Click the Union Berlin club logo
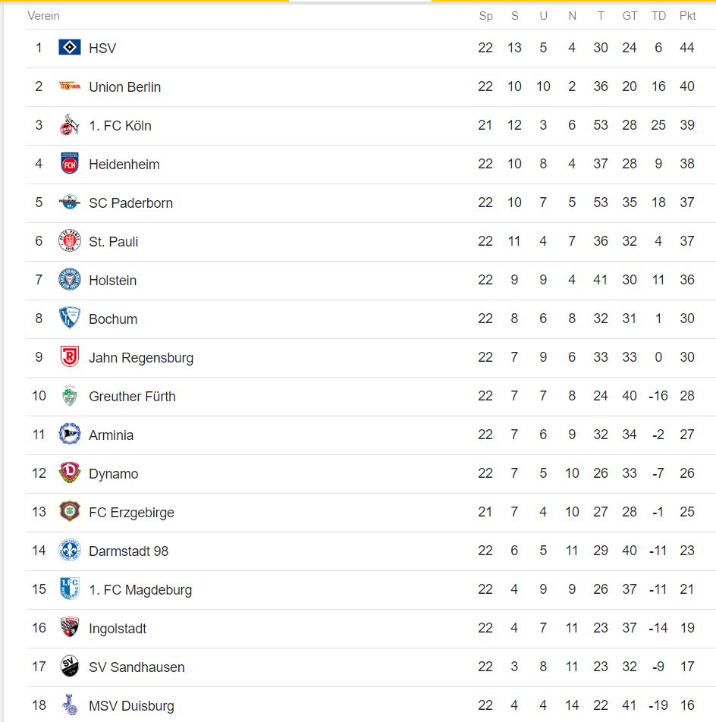This screenshot has width=716, height=722. [x=70, y=86]
